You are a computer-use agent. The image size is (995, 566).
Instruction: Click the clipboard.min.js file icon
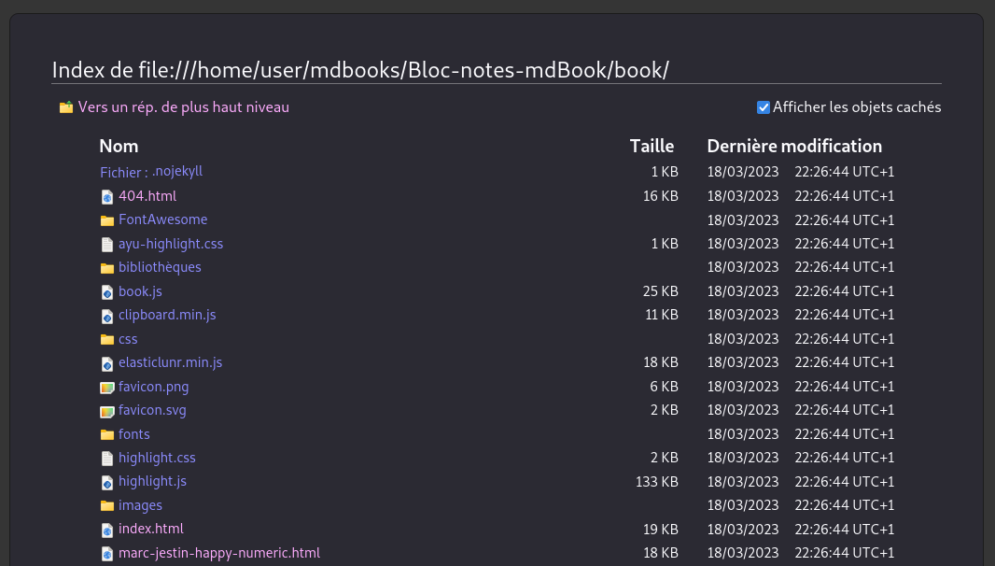107,316
